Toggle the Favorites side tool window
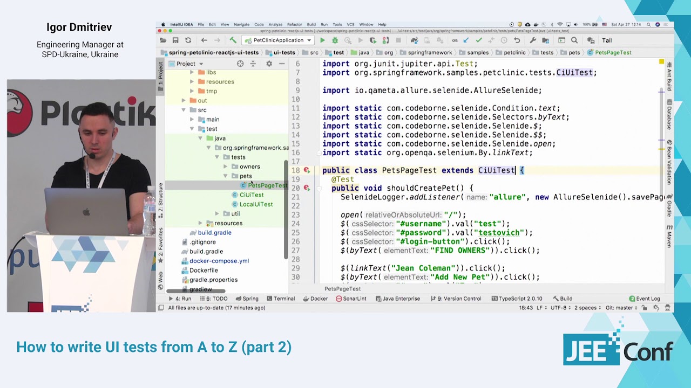This screenshot has height=388, width=691. pos(160,245)
